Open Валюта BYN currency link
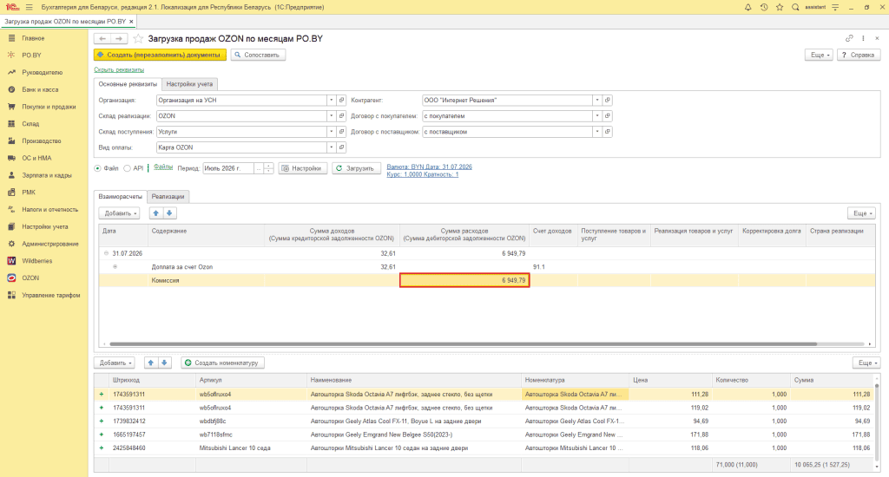 click(429, 167)
